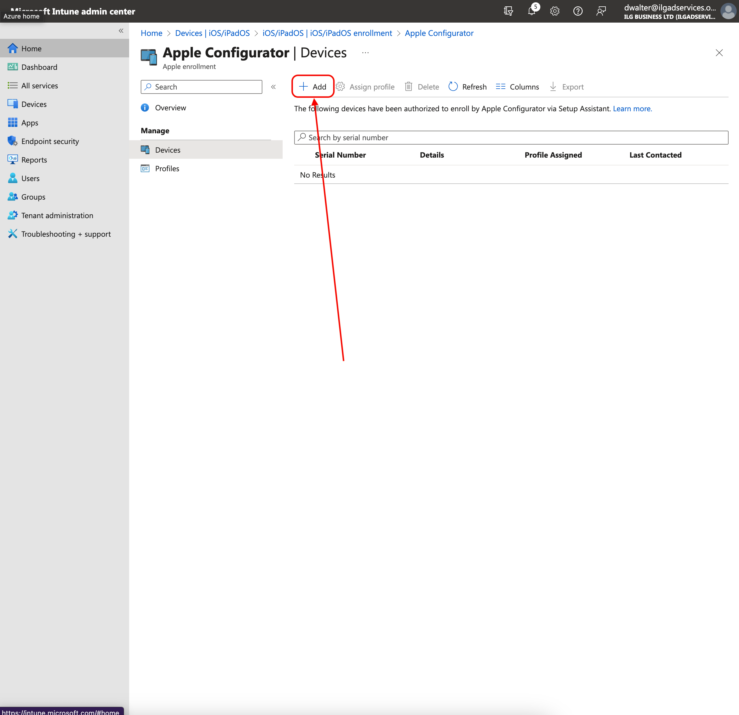Select the Overview menu item
The width and height of the screenshot is (739, 715).
click(170, 107)
